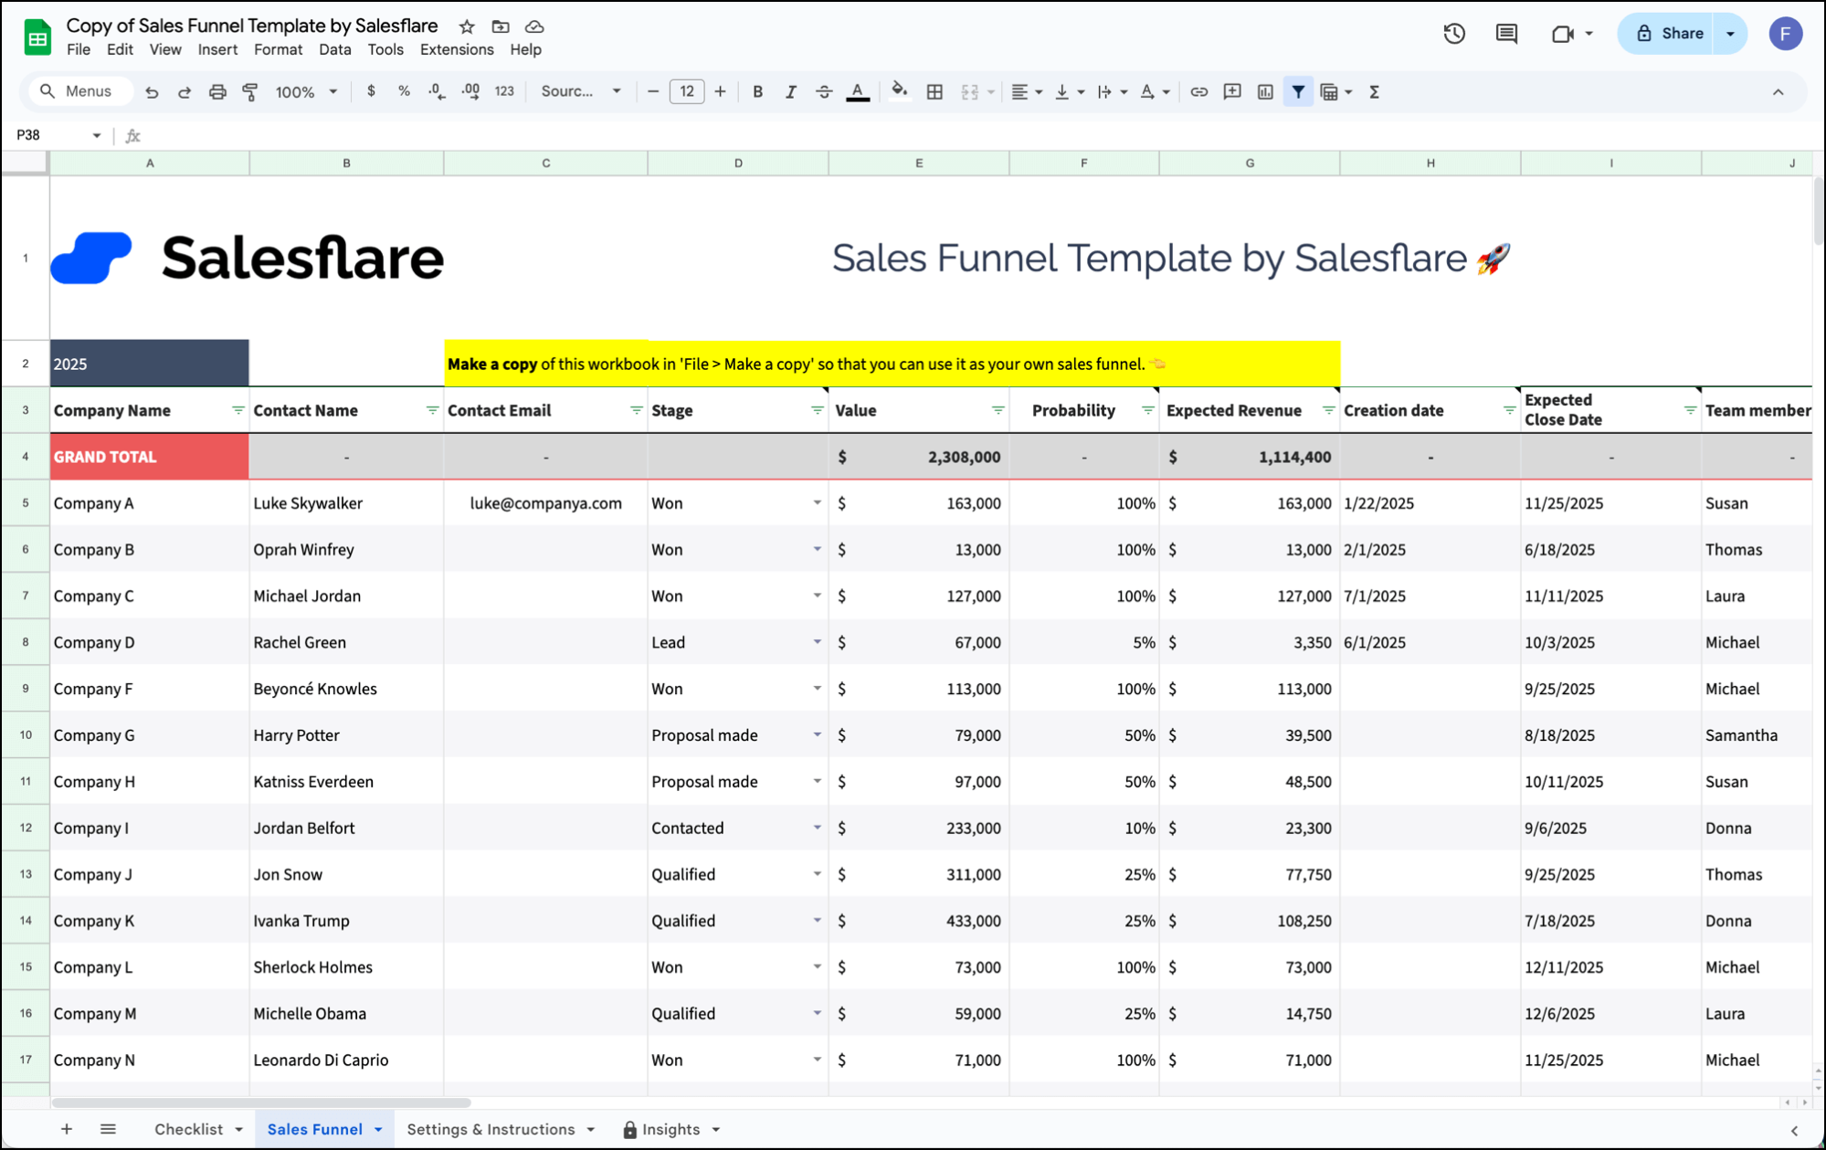The image size is (1826, 1150).
Task: Format as percent icon
Action: tap(404, 91)
